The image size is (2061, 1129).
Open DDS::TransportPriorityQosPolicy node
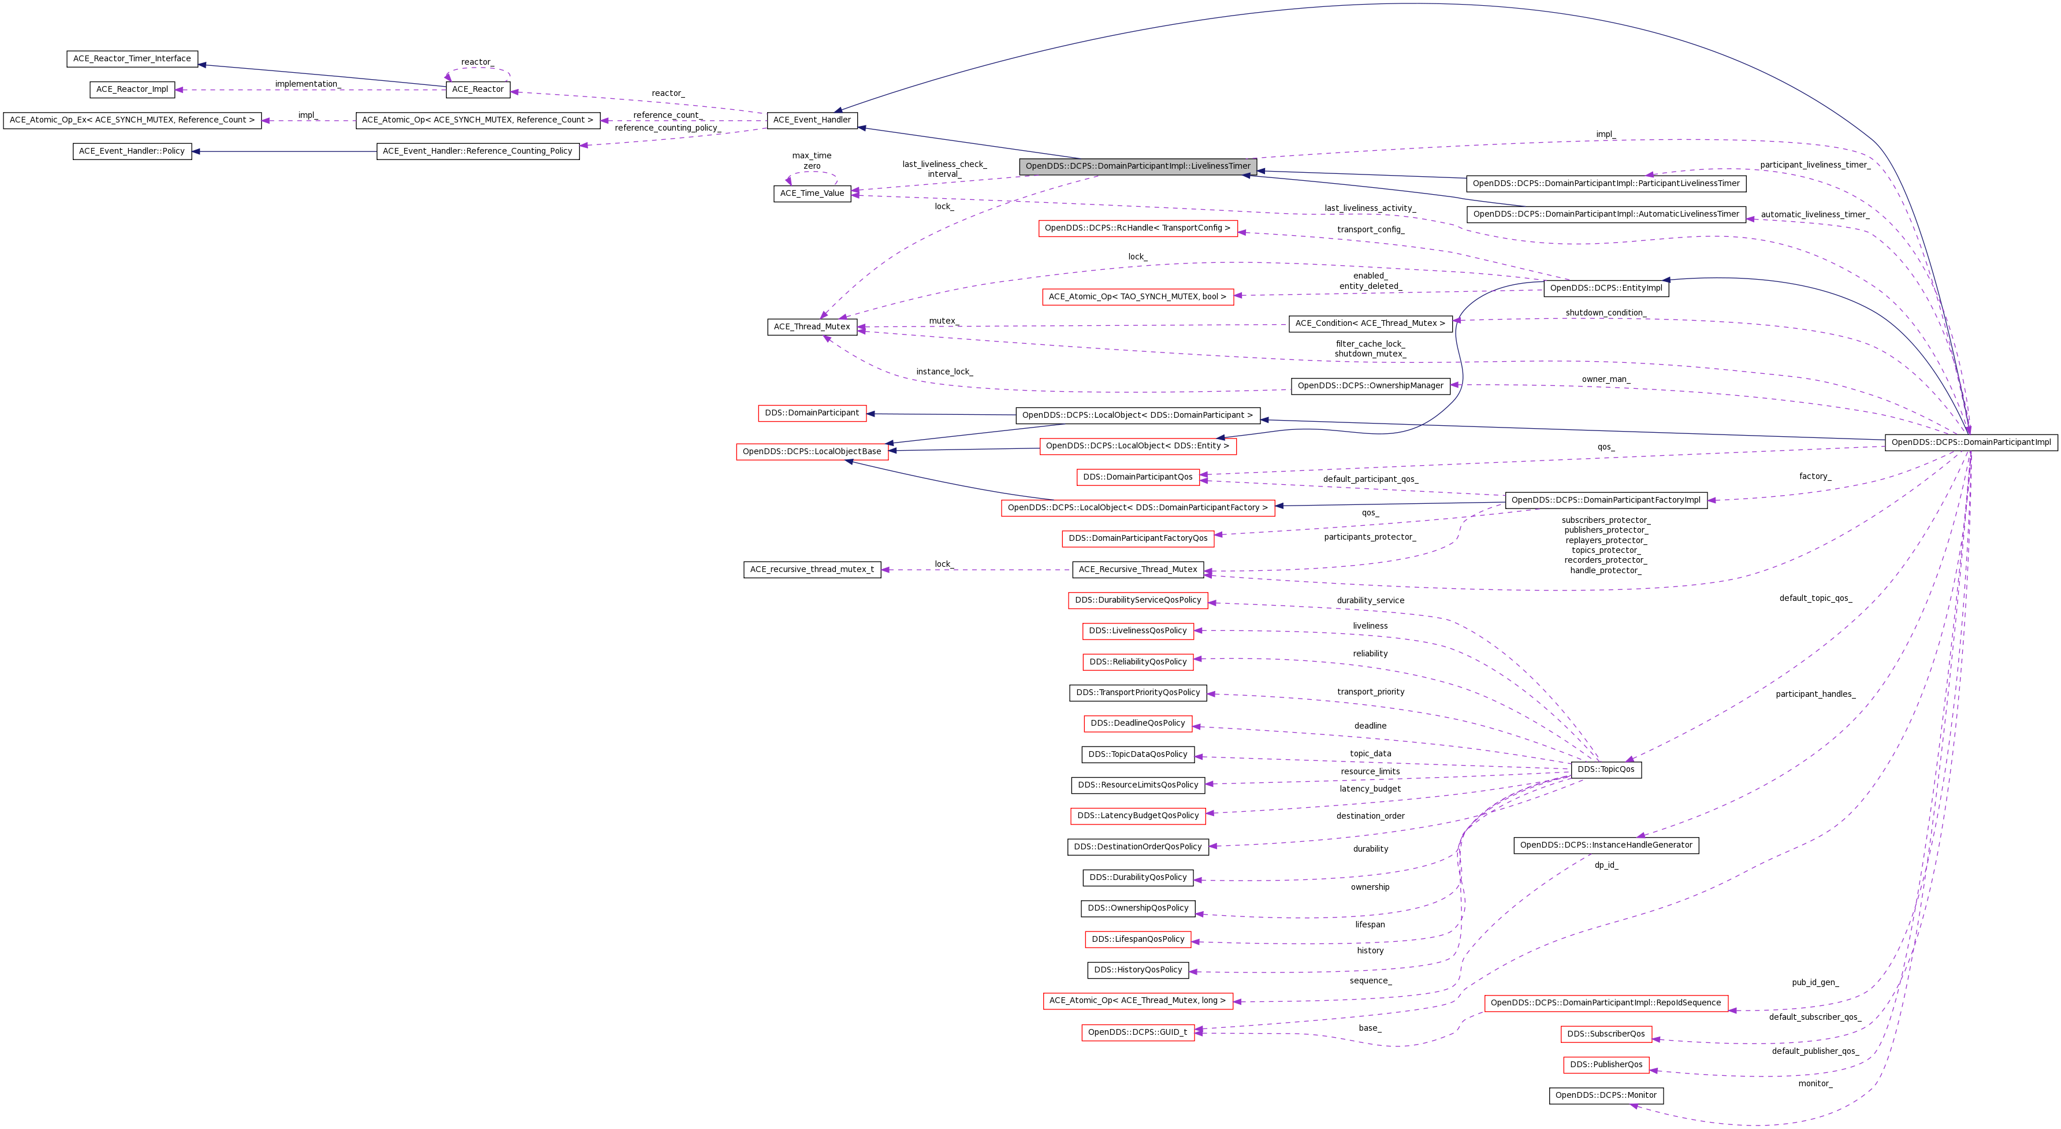coord(1138,693)
